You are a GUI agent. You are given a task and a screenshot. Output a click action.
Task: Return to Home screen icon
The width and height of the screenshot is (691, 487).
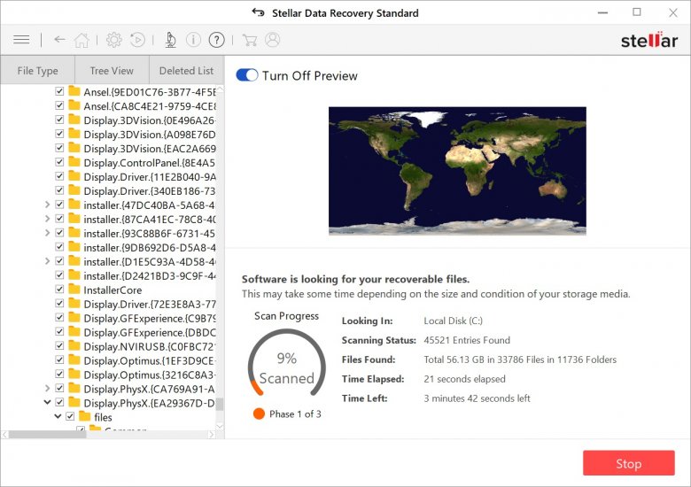82,40
